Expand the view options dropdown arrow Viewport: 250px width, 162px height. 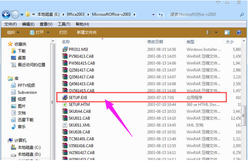(x=216, y=32)
